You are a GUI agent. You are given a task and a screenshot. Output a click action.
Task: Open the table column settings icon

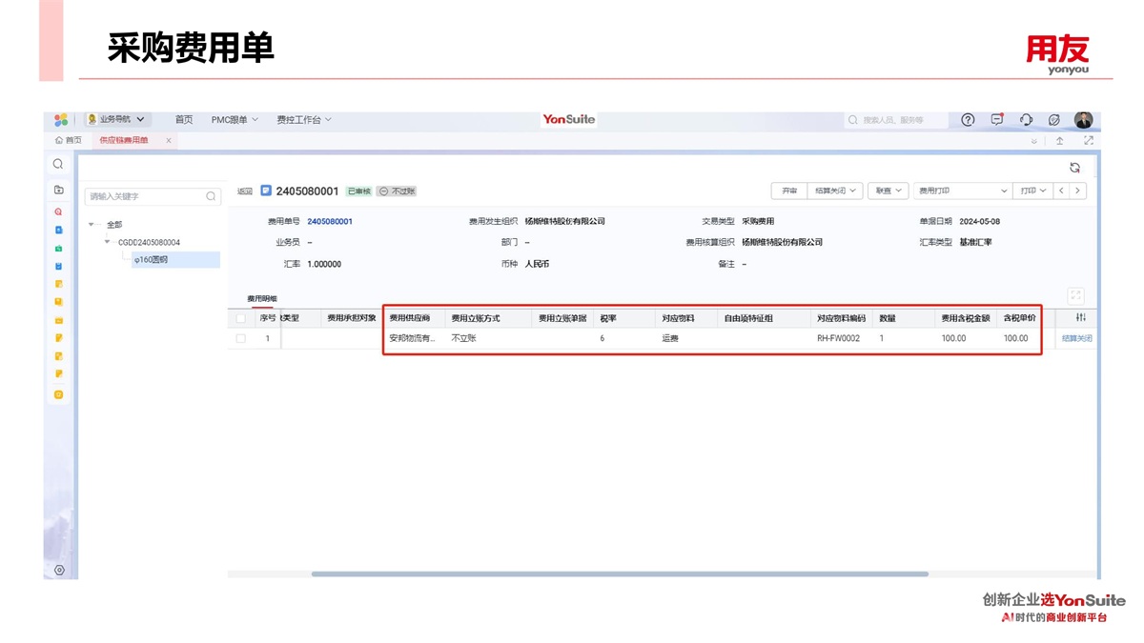pos(1080,317)
